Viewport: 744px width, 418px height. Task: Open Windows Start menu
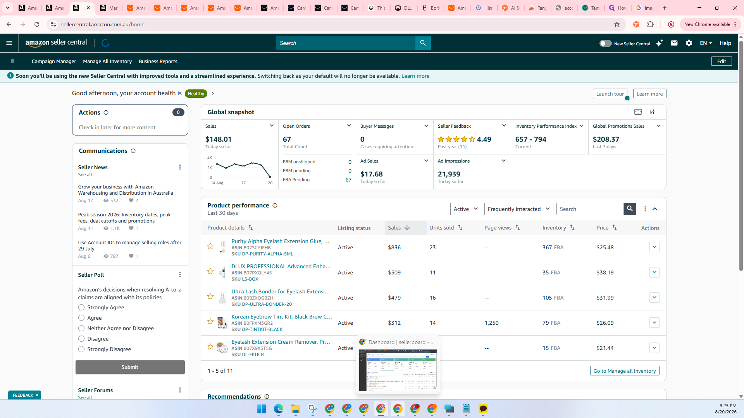pyautogui.click(x=261, y=409)
